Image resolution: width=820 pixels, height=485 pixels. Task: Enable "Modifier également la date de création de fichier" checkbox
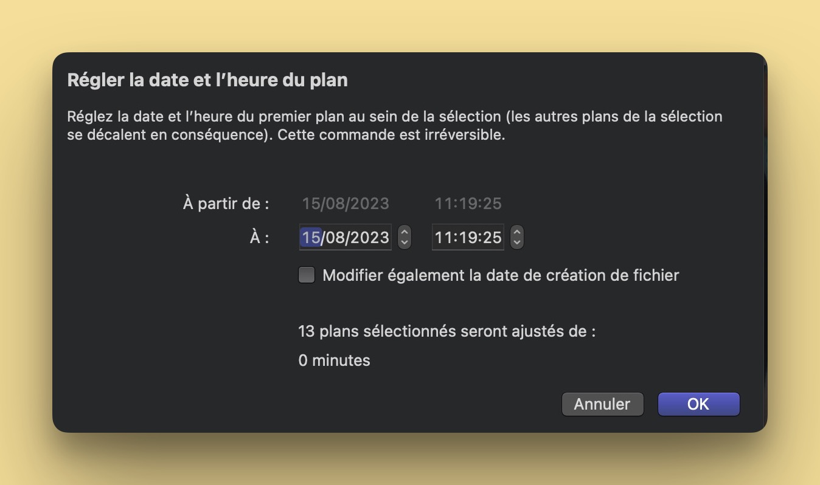307,275
